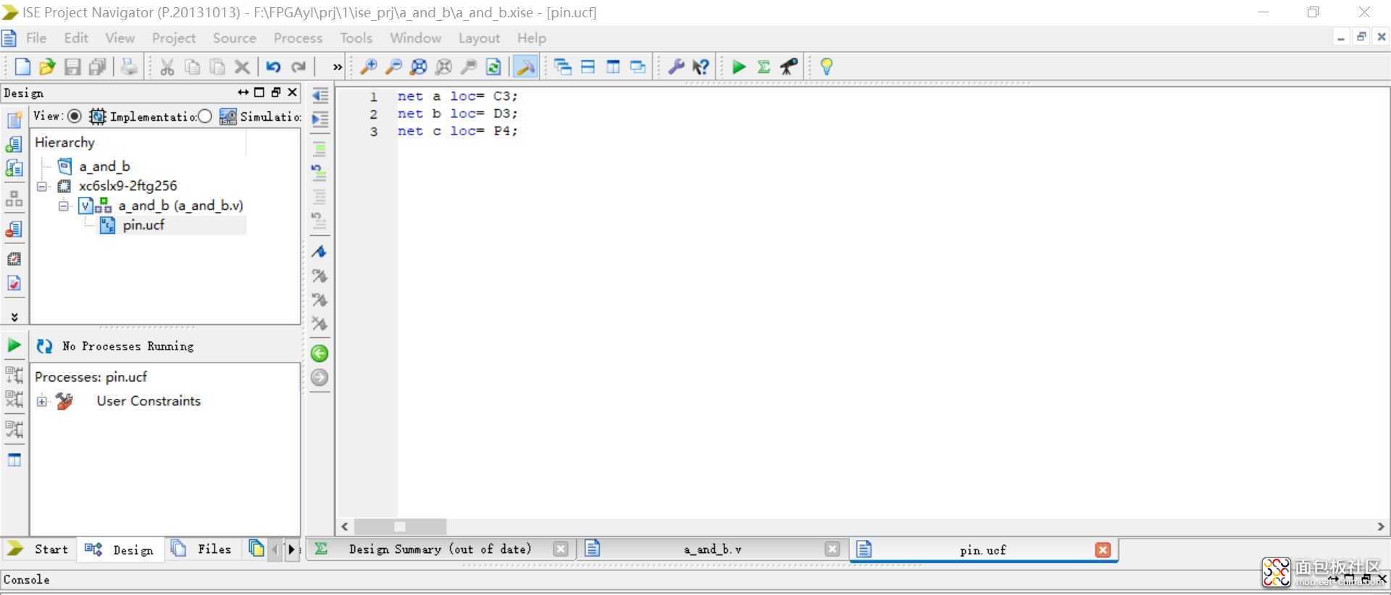The height and width of the screenshot is (595, 1391).
Task: Click the Zoom to Full View icon
Action: (x=419, y=67)
